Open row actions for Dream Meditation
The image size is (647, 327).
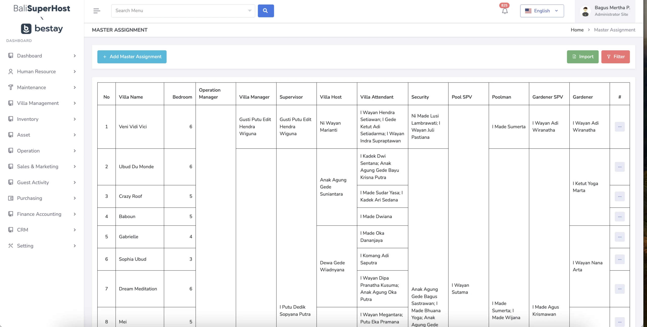coord(620,289)
